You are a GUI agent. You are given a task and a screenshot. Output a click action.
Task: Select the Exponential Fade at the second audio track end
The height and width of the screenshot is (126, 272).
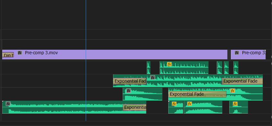point(242,81)
